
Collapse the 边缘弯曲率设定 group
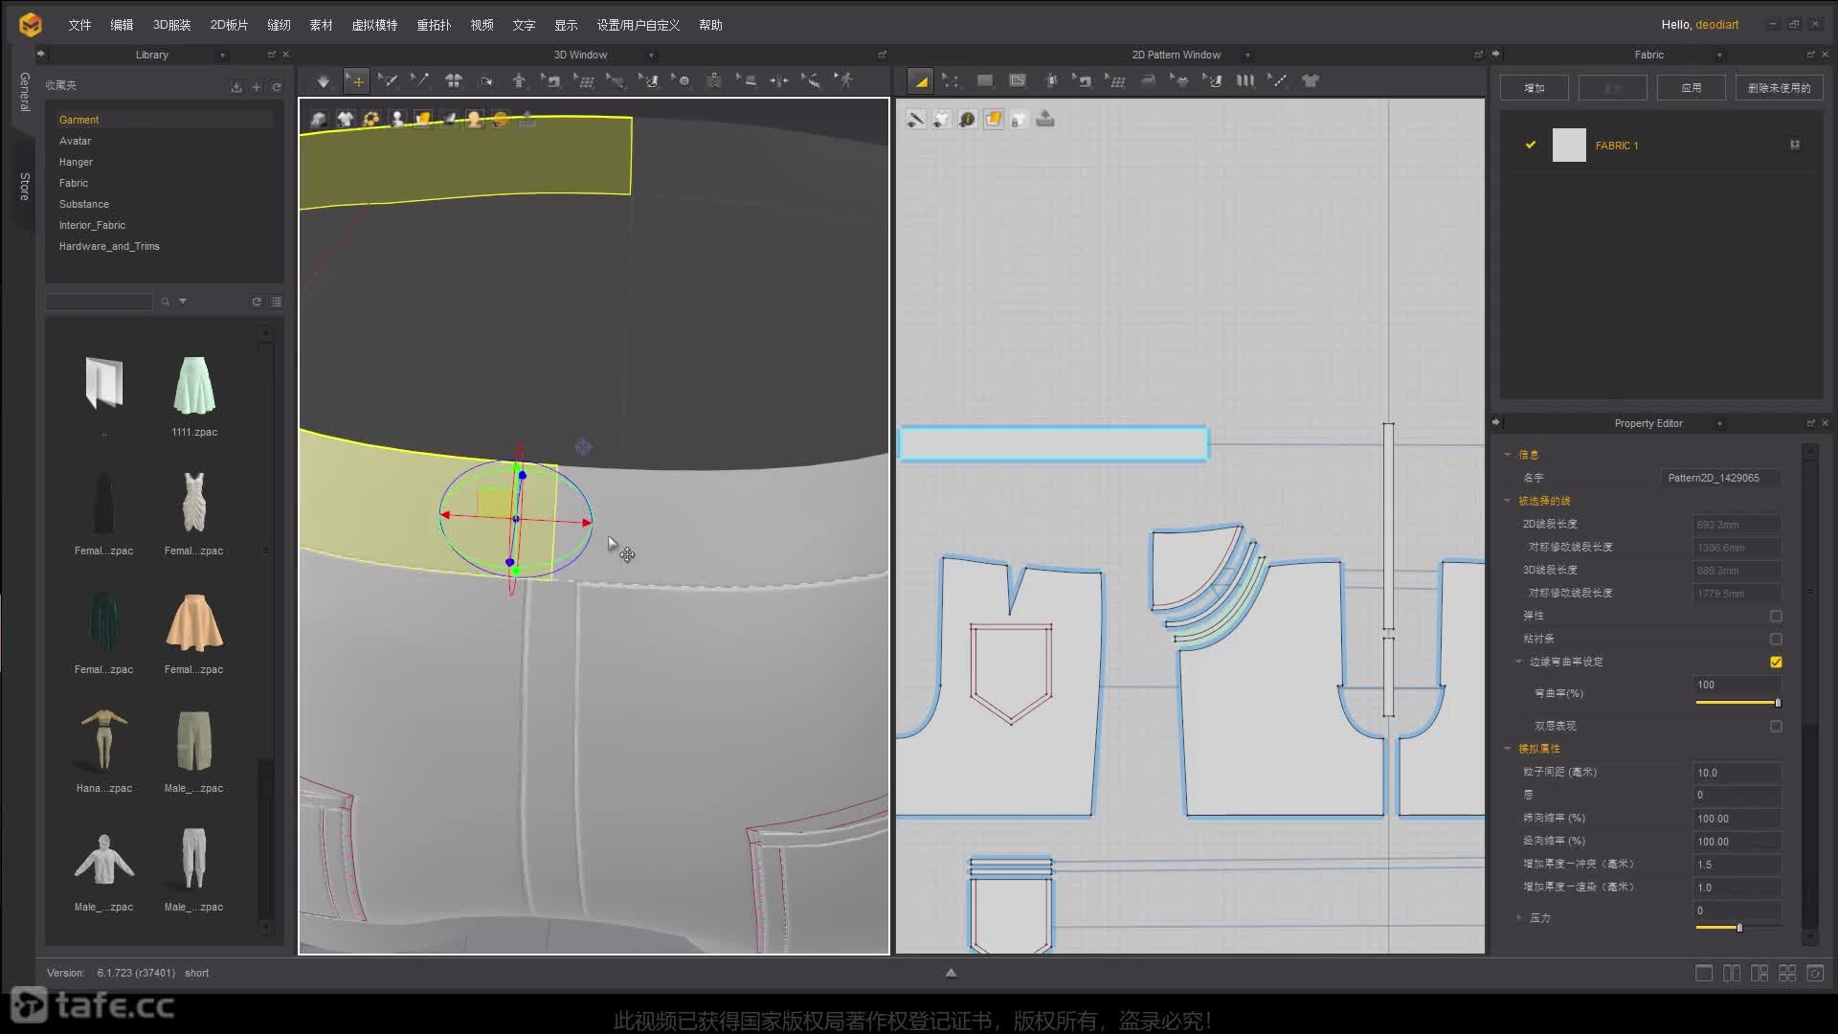[x=1519, y=662]
